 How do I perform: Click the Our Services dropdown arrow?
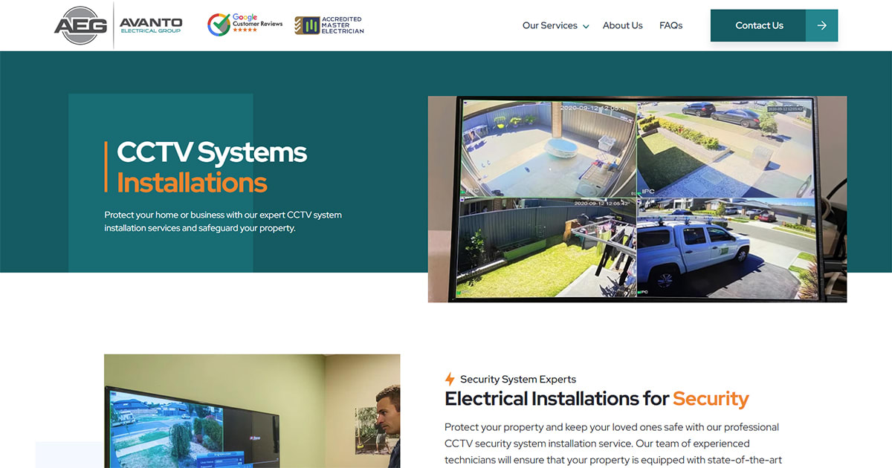[586, 26]
